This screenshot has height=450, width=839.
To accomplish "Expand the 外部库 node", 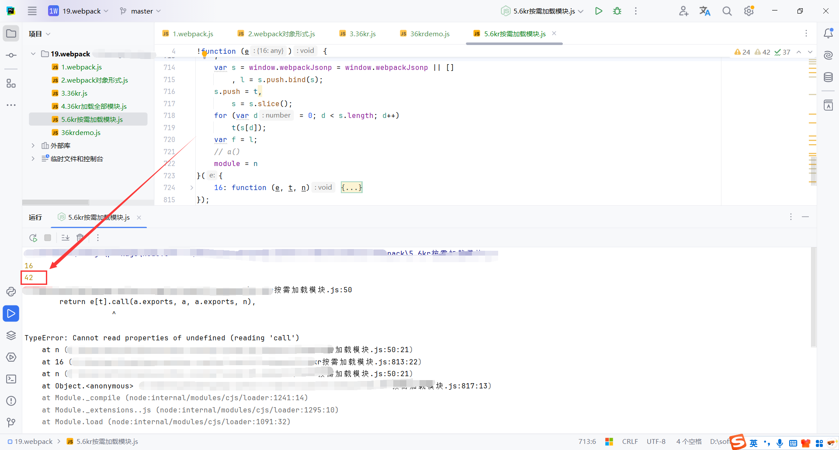I will point(33,145).
